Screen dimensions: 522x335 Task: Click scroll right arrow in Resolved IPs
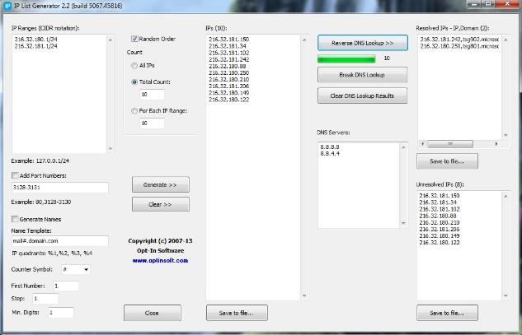[496, 144]
